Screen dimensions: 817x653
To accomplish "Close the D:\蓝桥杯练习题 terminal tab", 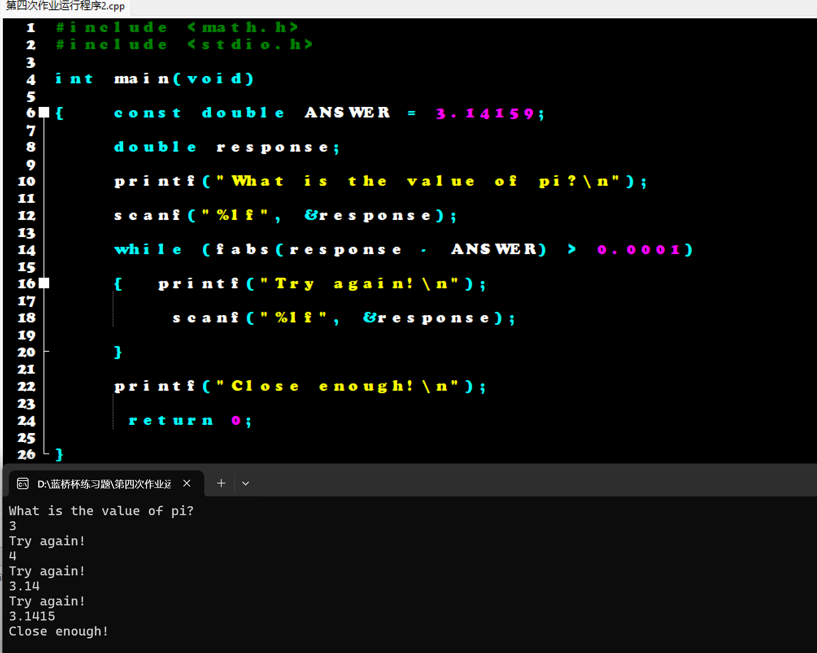I will click(187, 483).
